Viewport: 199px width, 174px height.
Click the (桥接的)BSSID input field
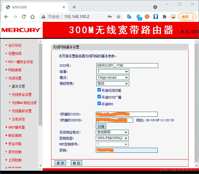114,120
